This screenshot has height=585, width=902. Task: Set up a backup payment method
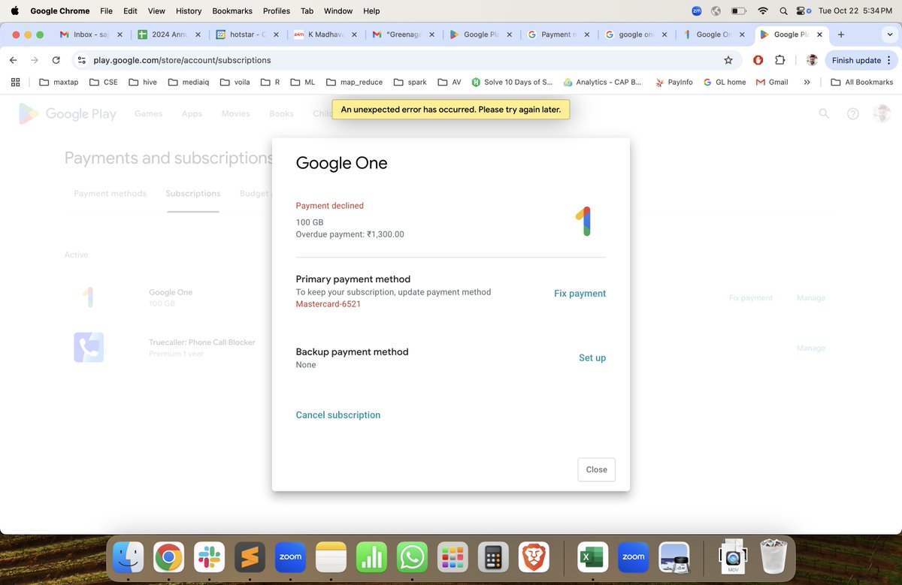point(592,358)
